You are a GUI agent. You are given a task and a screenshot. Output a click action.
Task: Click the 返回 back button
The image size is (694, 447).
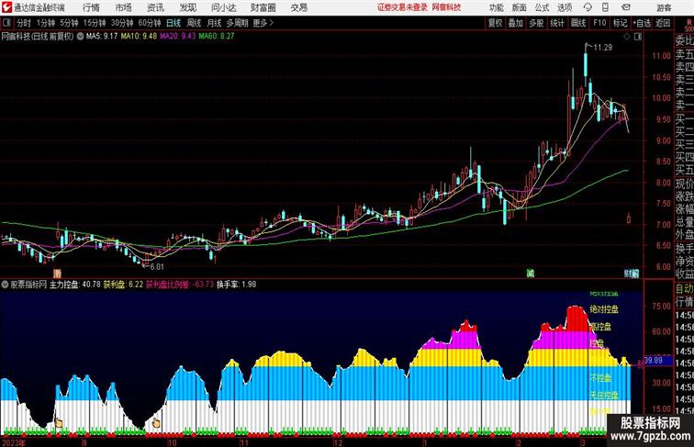(x=663, y=23)
